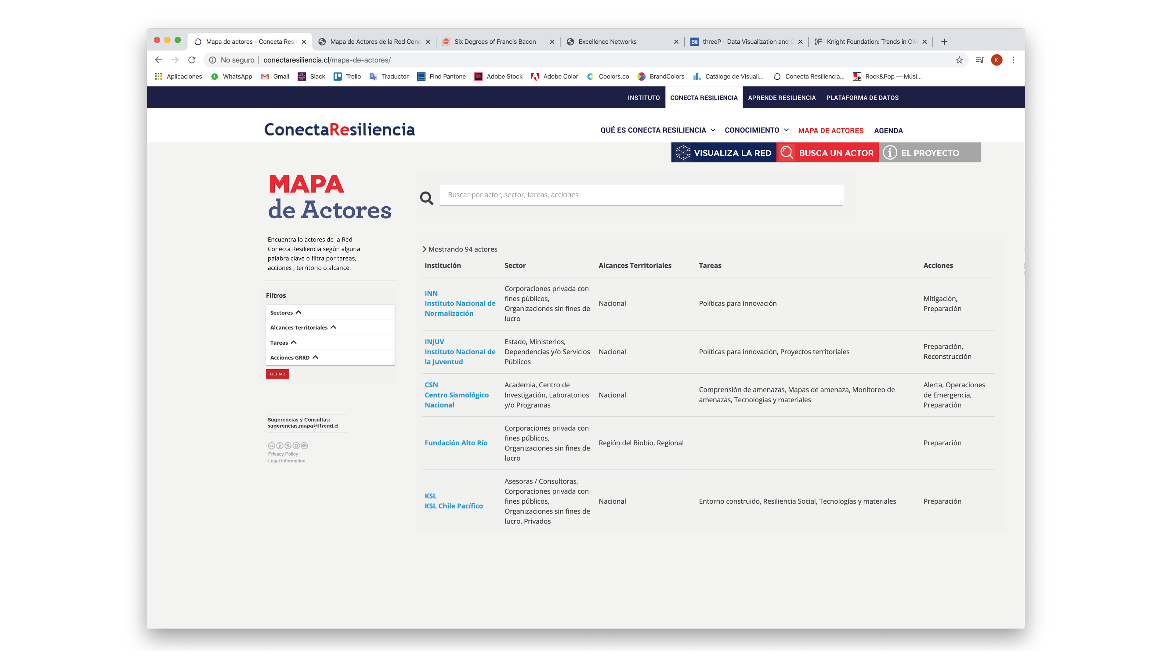Click the sugerencias.mapa@itrend.cl email text
Image resolution: width=1172 pixels, height=659 pixels.
tap(303, 426)
